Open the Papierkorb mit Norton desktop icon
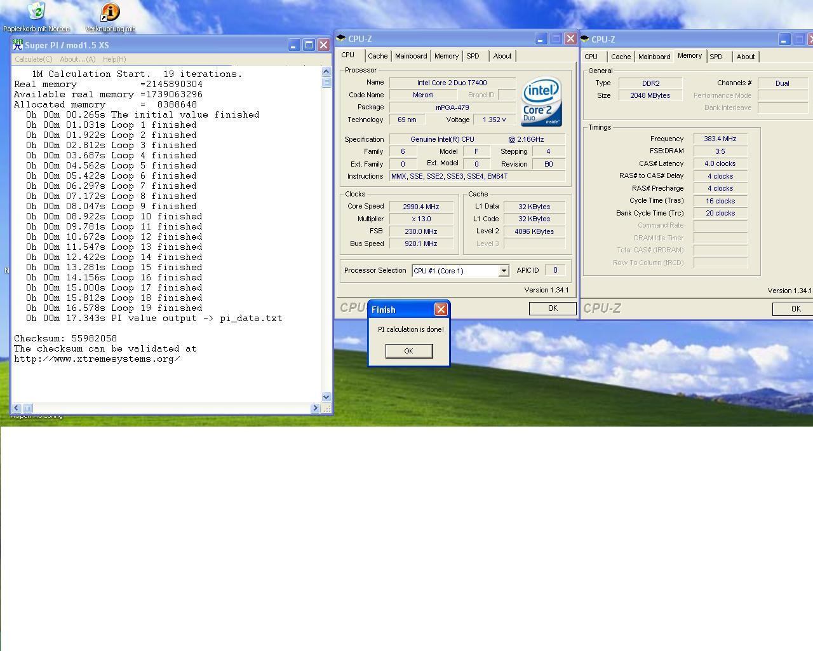The height and width of the screenshot is (651, 813). (x=37, y=11)
